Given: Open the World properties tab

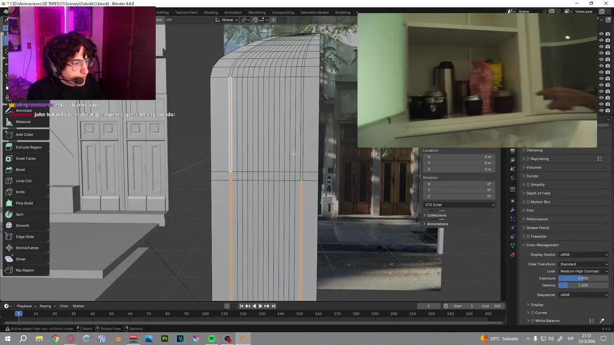Looking at the screenshot, I should coord(512,178).
